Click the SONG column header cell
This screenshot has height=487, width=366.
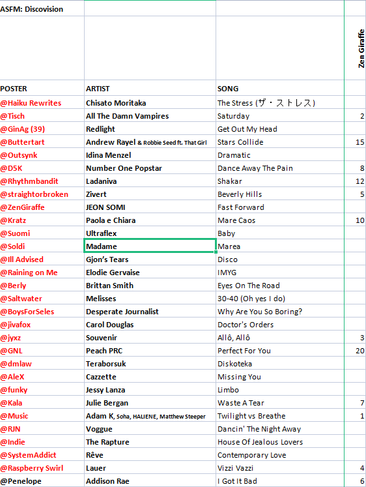(280, 88)
